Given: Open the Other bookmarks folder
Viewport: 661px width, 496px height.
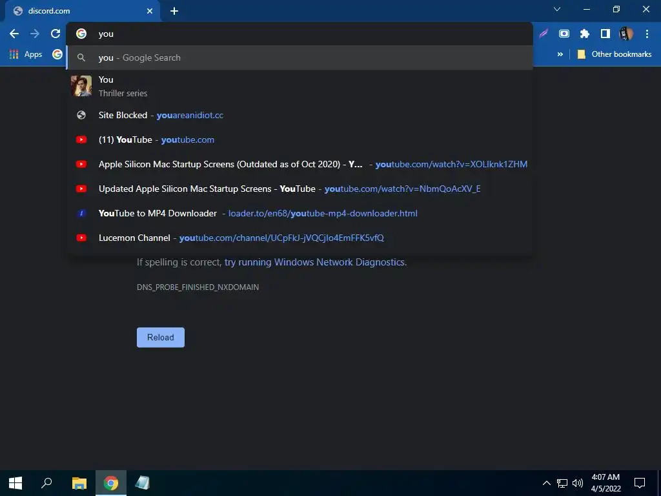Looking at the screenshot, I should pyautogui.click(x=615, y=54).
